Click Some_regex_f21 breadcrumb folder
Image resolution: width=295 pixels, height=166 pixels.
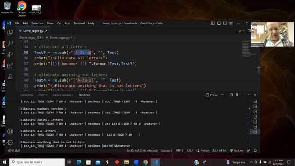(30, 38)
